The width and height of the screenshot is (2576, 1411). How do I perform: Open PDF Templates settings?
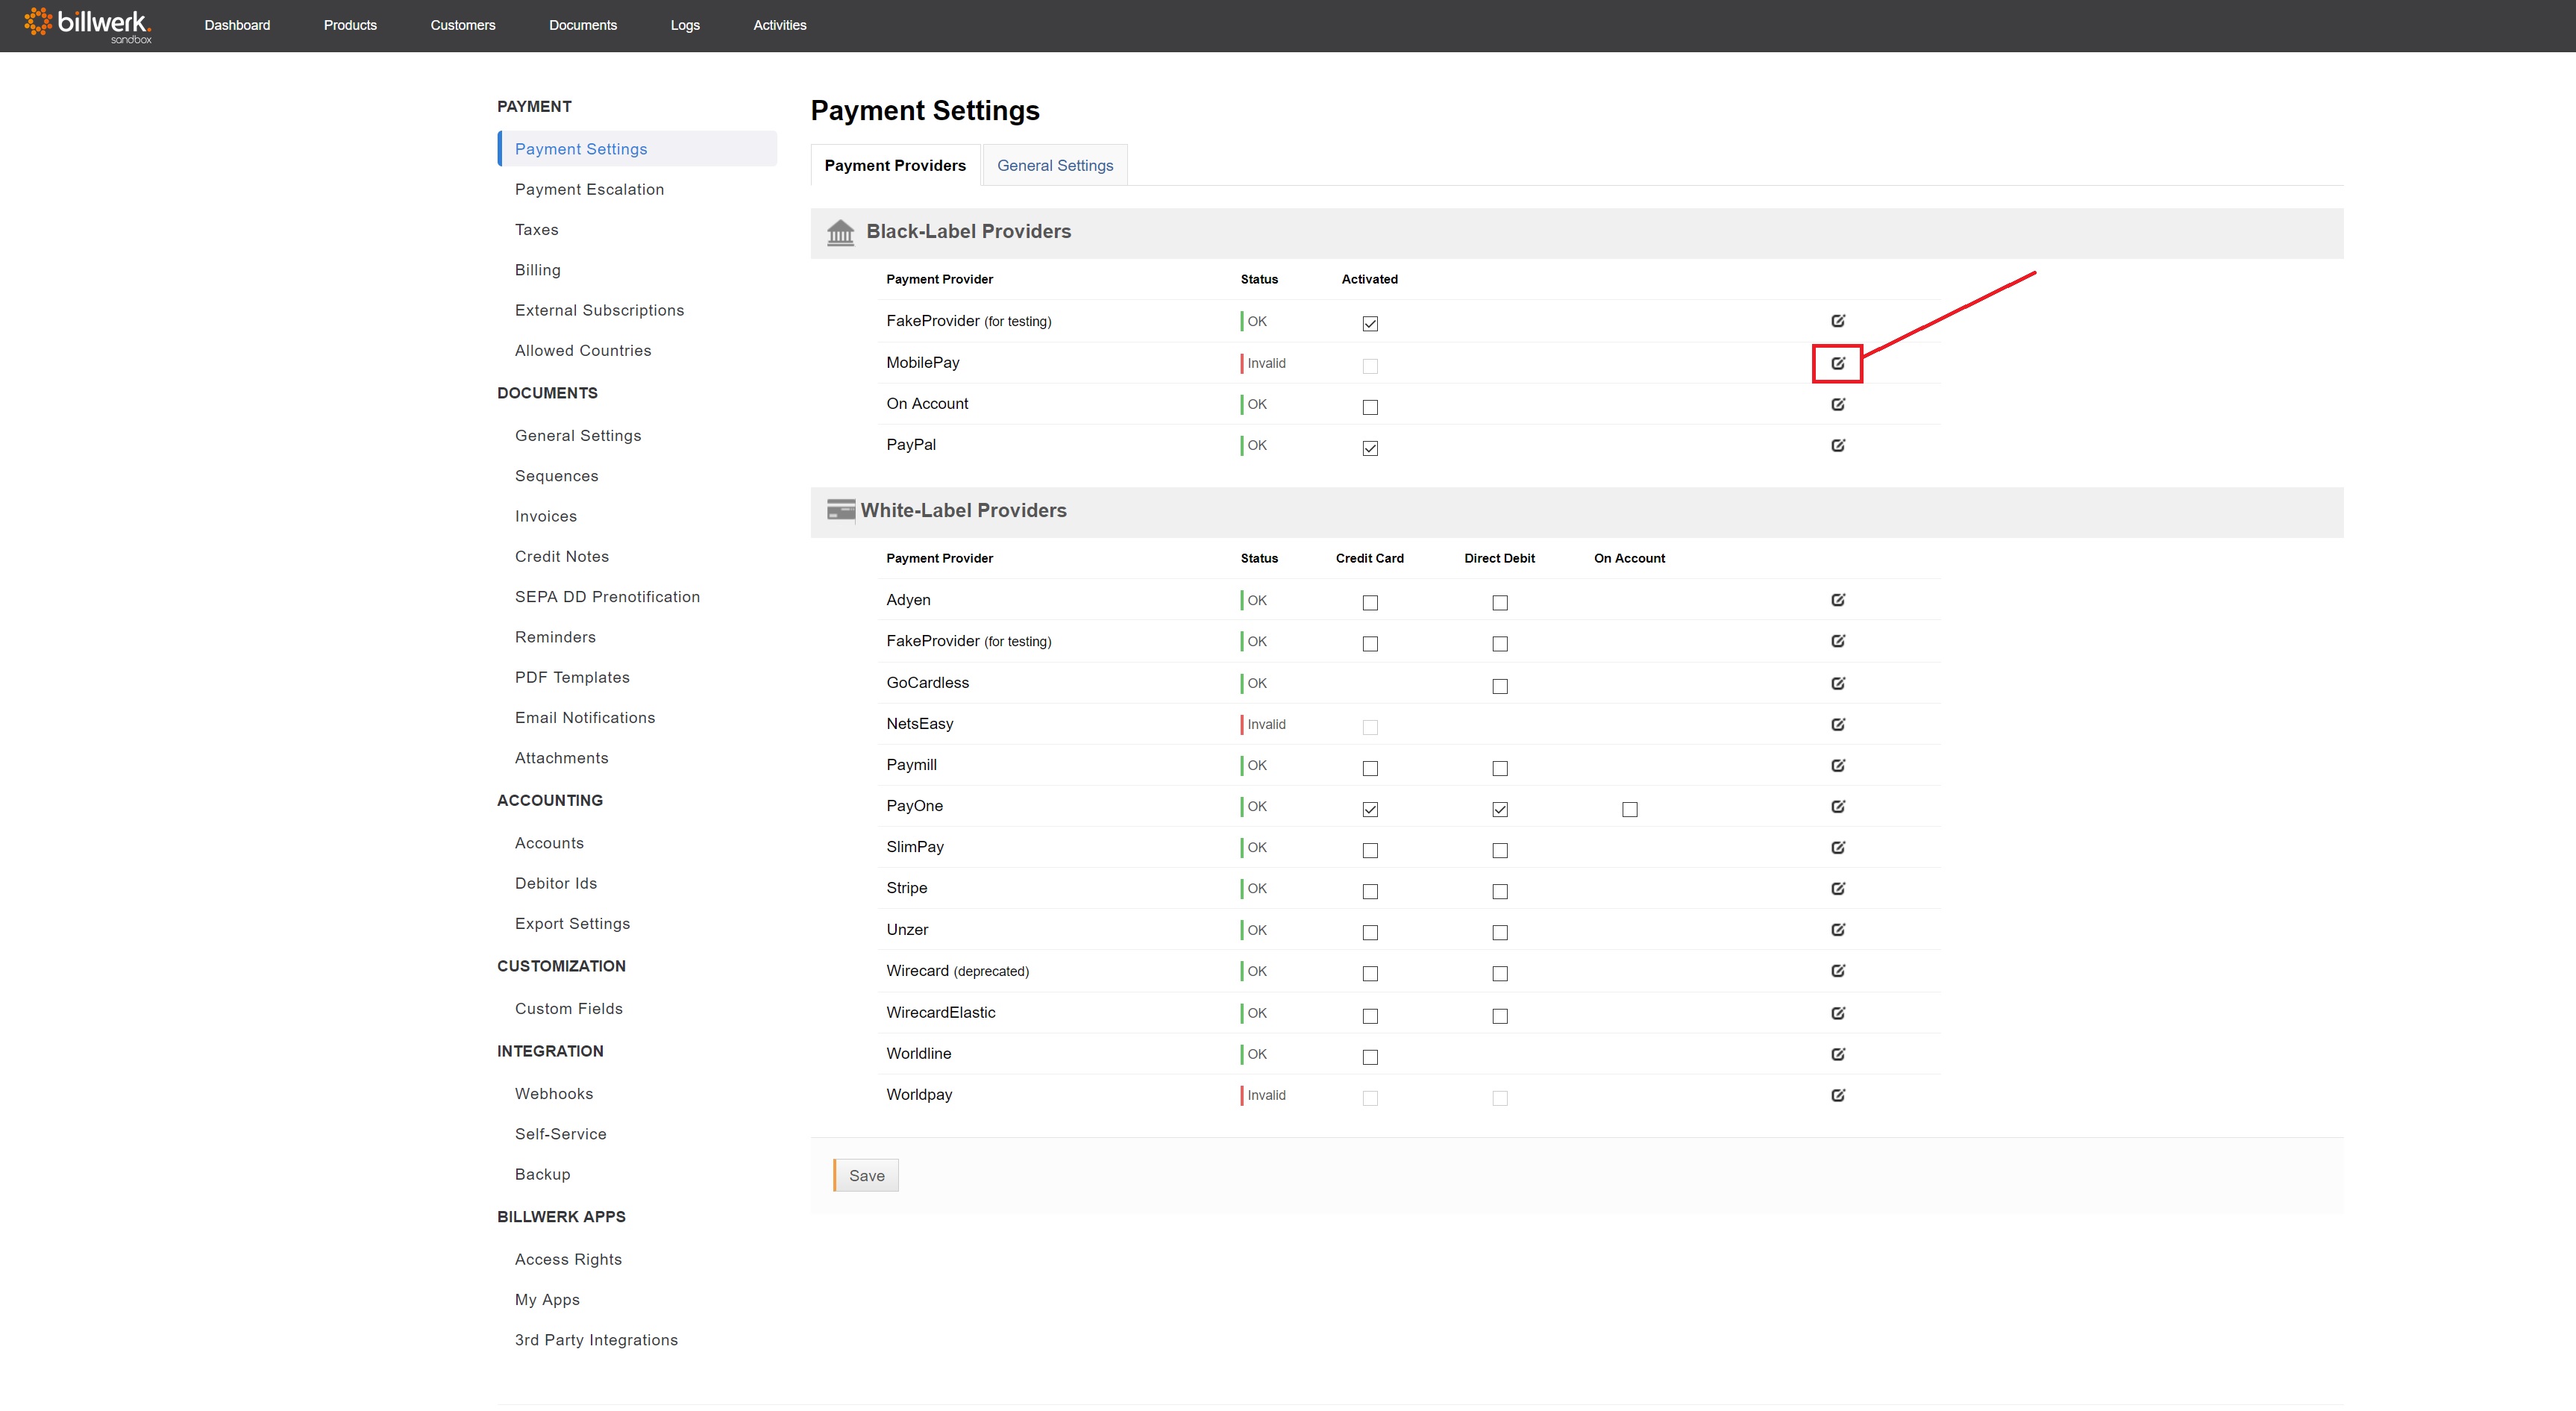[572, 677]
